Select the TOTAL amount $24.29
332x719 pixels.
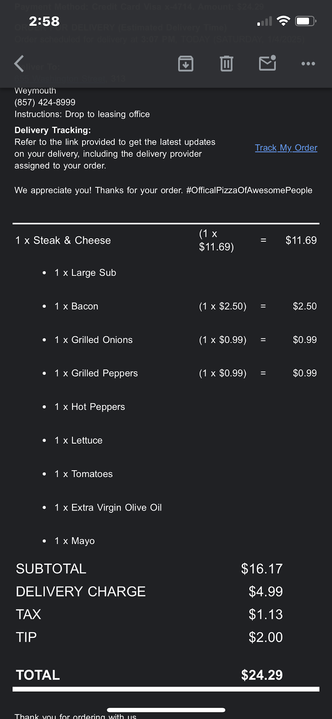point(262,675)
